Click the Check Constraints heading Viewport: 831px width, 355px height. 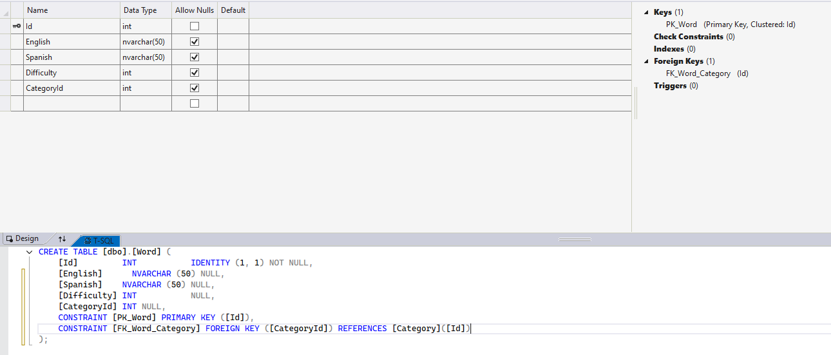689,37
